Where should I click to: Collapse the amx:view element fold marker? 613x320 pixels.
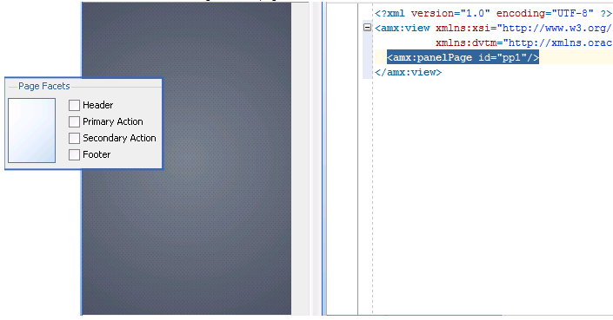coord(367,28)
